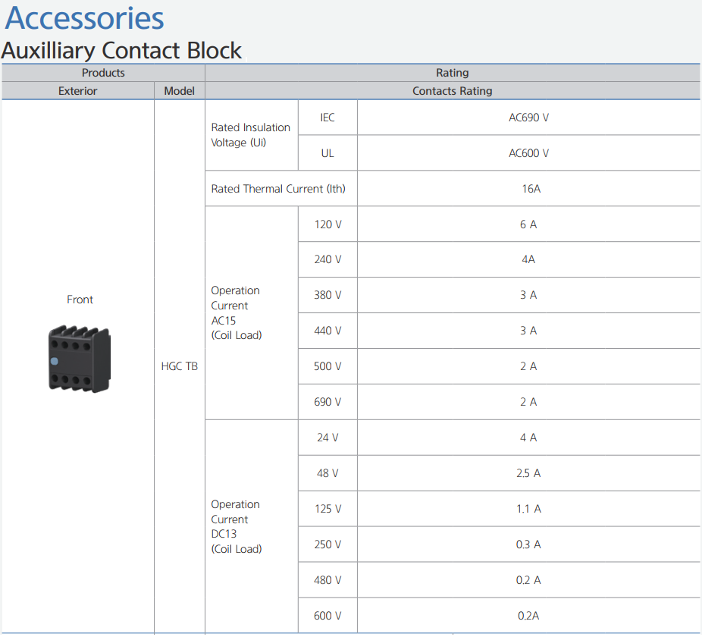This screenshot has height=637, width=702.
Task: Select the '0.2A' value in the 600 V row
Action: point(528,616)
